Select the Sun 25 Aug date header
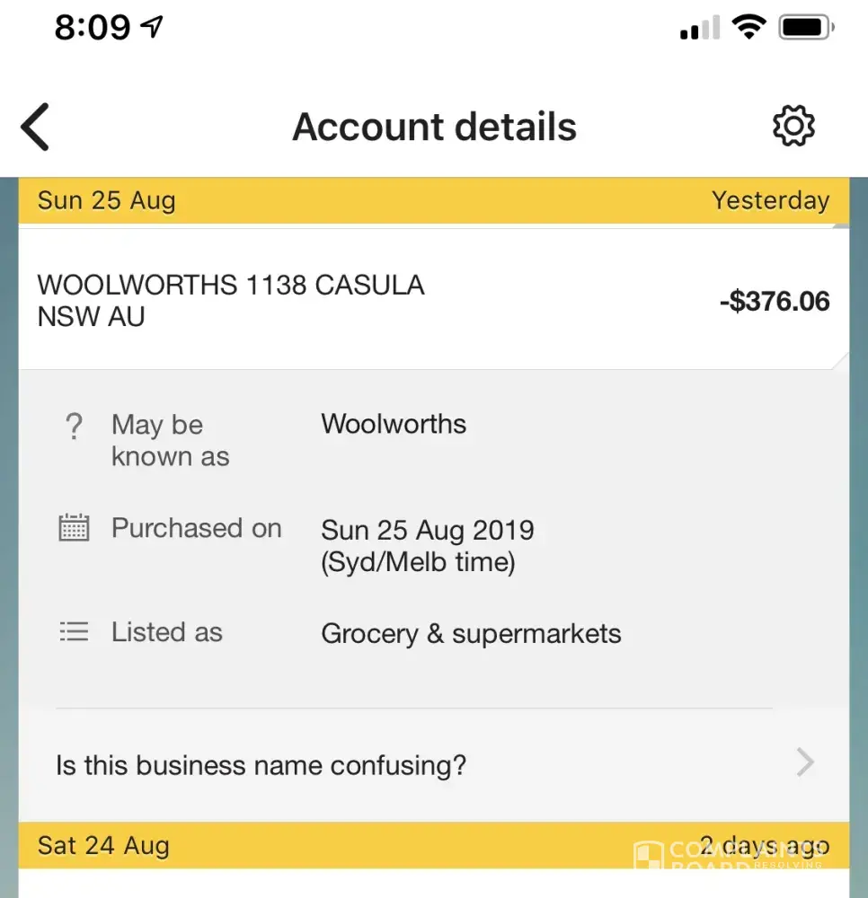Viewport: 868px width, 898px height. (x=106, y=200)
